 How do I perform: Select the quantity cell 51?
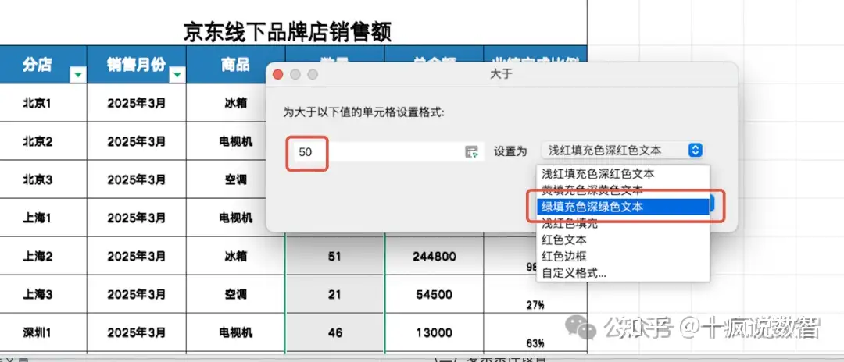coord(334,256)
